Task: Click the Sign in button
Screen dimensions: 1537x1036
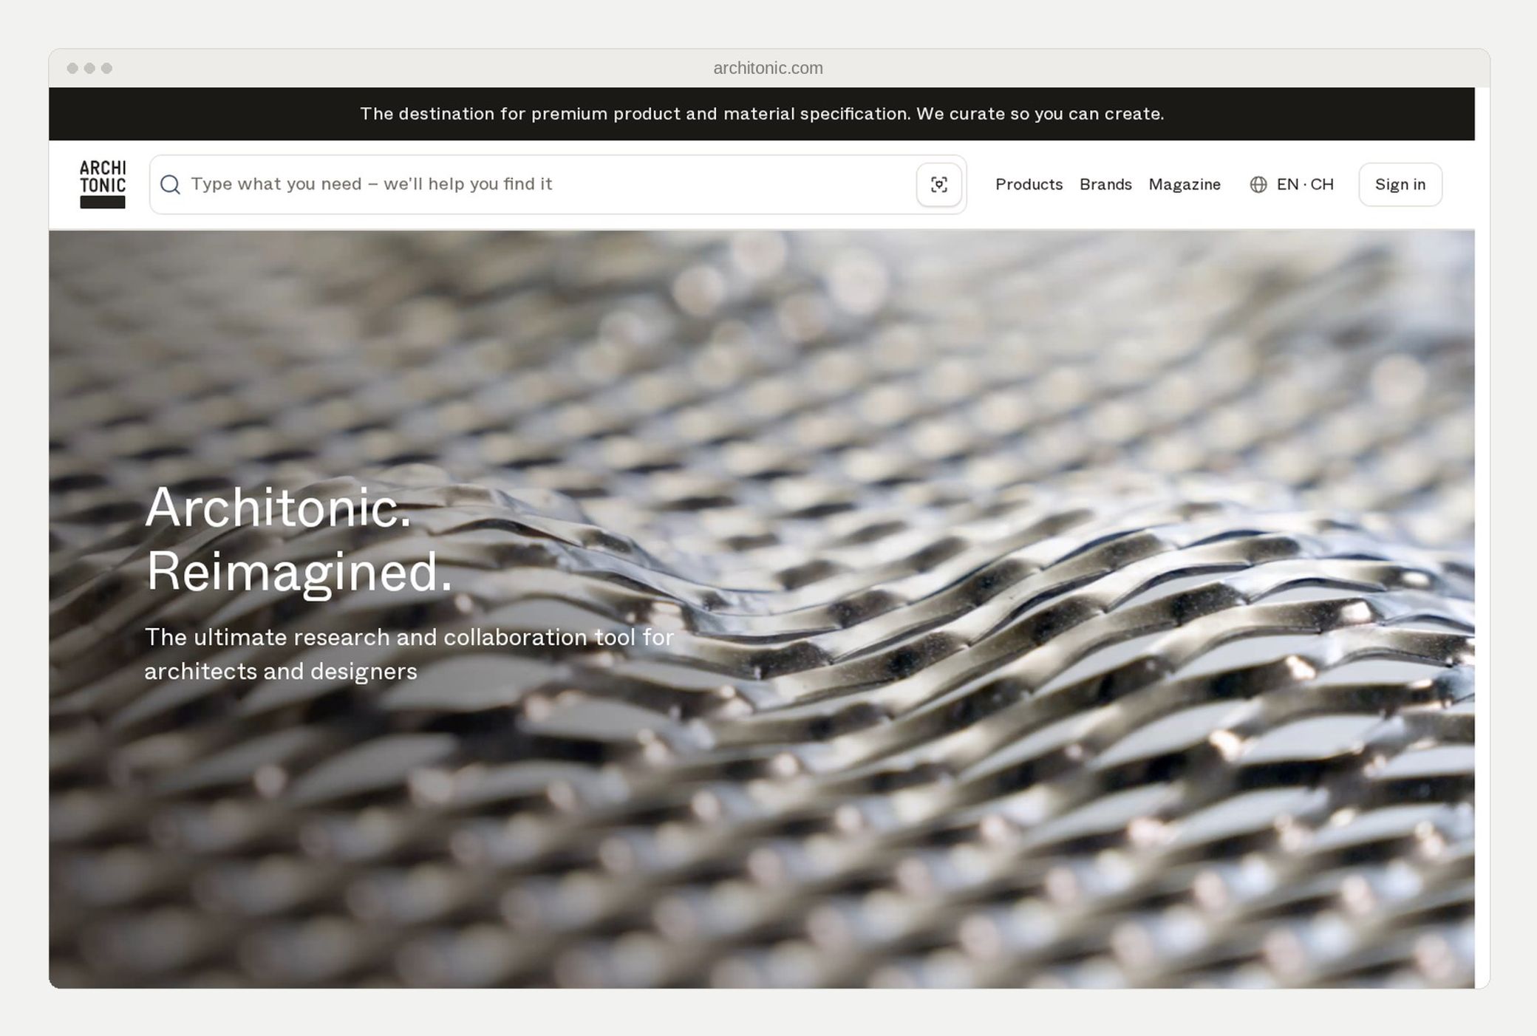Action: point(1400,185)
